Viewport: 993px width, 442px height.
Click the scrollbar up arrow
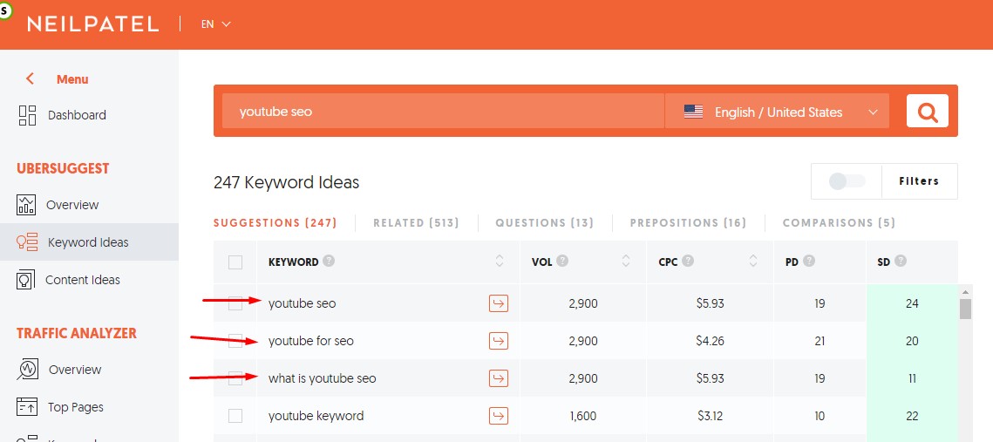tap(966, 292)
